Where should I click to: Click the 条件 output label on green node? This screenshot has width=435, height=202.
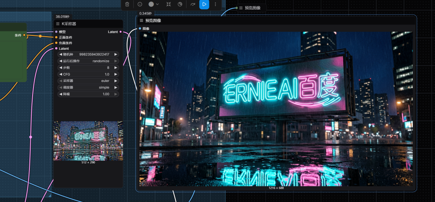point(18,35)
